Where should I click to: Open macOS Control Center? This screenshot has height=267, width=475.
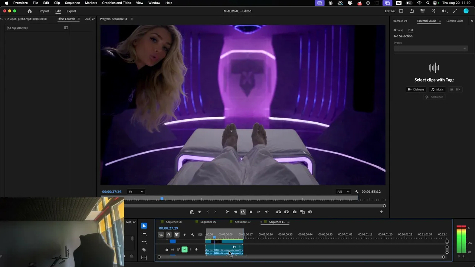point(435,3)
